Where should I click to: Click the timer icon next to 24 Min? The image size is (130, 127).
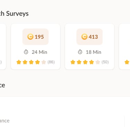coord(26,52)
